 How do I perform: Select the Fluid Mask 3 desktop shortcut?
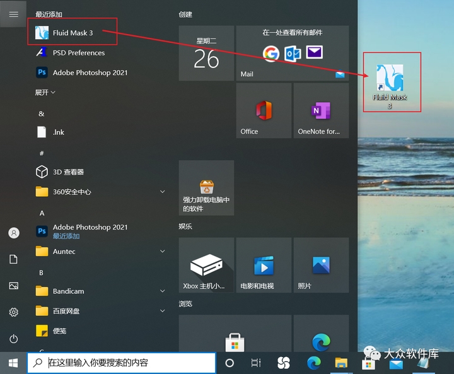[x=390, y=86]
